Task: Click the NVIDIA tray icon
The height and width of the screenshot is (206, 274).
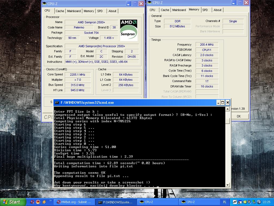Action: pos(245,202)
